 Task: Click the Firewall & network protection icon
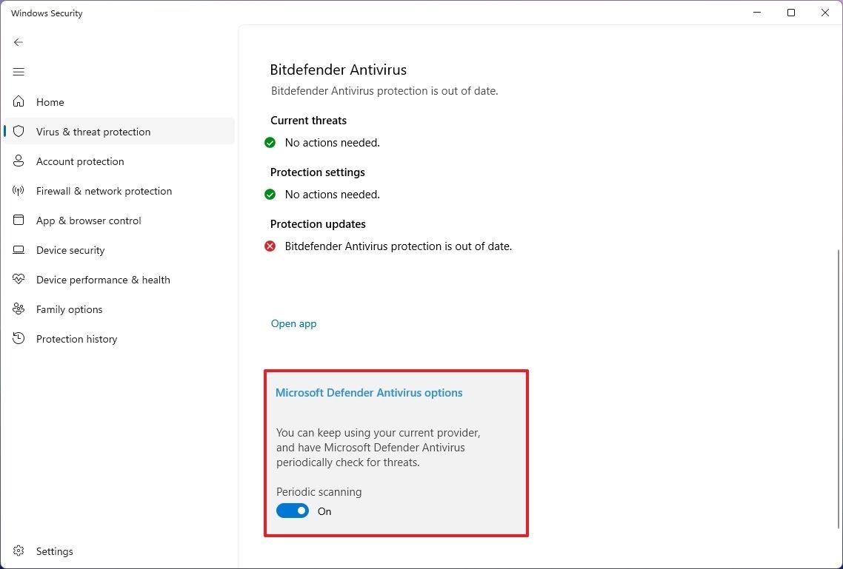coord(19,190)
